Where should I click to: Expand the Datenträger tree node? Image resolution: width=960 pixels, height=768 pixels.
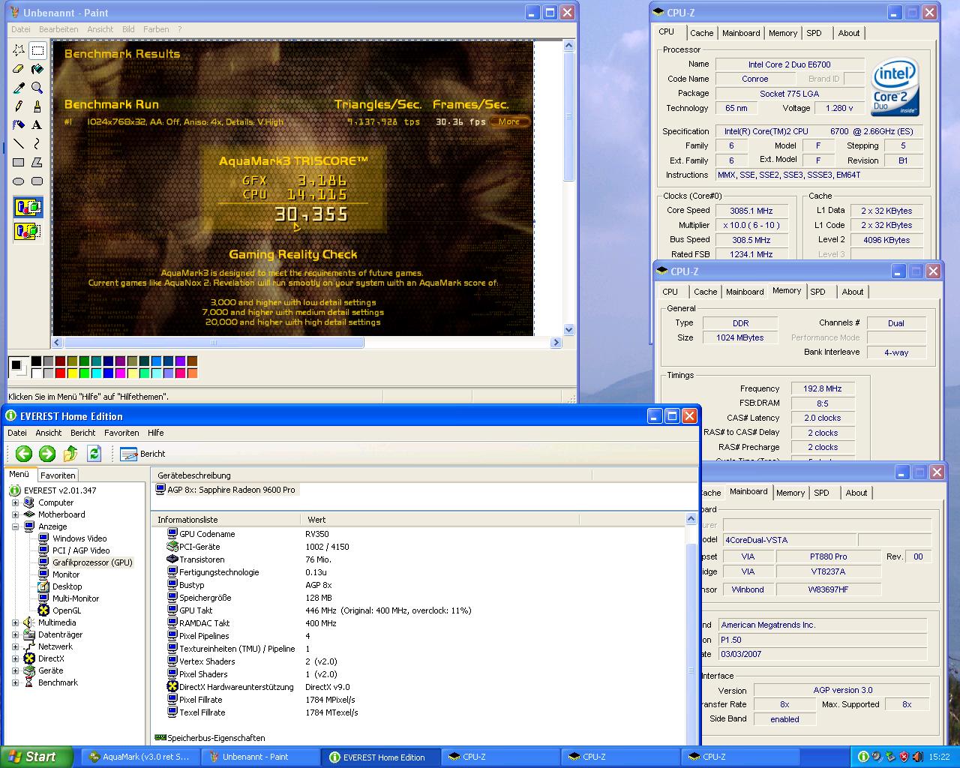(15, 634)
